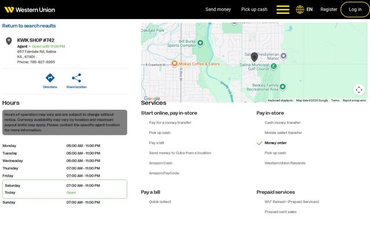Click the Directions arrow icon

pyautogui.click(x=50, y=78)
